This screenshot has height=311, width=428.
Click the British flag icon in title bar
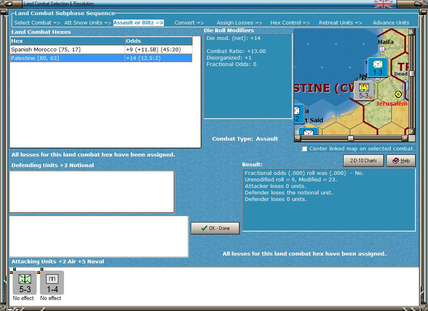(x=383, y=4)
